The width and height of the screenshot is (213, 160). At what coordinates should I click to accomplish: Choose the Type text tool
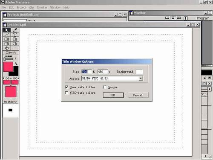[15, 35]
